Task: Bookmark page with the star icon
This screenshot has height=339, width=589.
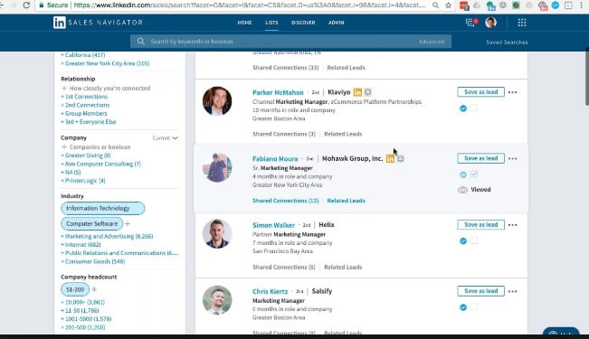Action: tap(448, 5)
